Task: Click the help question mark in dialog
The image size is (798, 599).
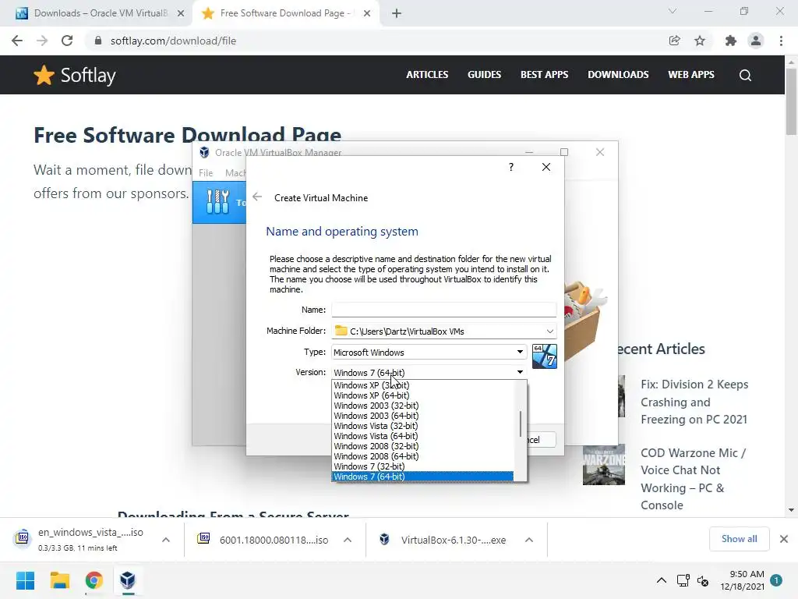Action: tap(511, 167)
